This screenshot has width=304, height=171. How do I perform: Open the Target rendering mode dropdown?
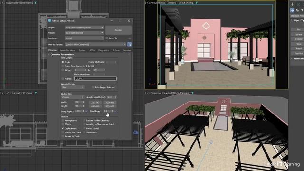[84, 28]
